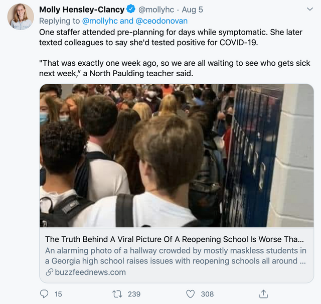Click the reply speech bubble icon
The image size is (321, 304).
click(44, 293)
